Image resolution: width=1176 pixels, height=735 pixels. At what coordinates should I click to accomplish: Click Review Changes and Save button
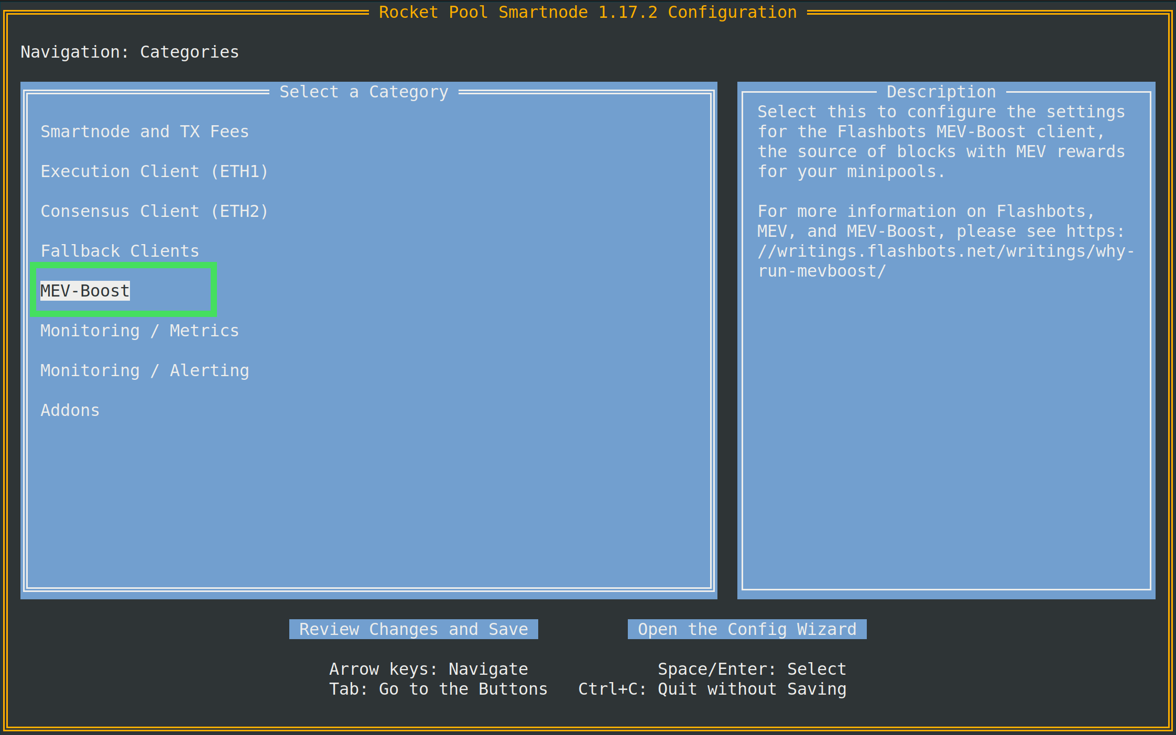click(413, 629)
